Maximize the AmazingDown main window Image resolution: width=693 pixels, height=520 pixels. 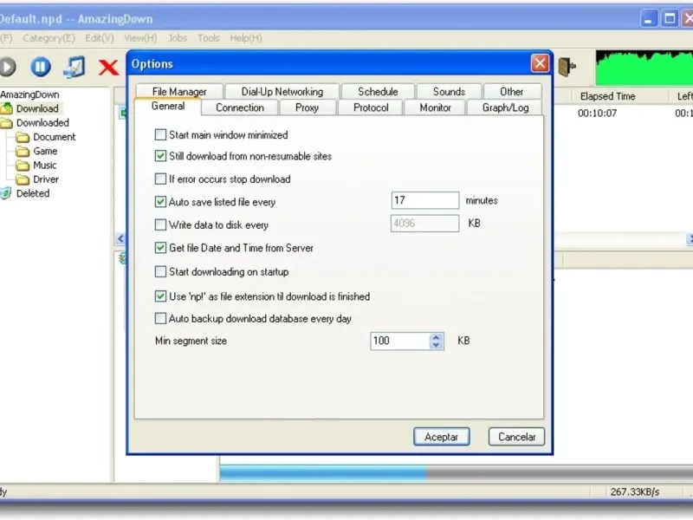click(x=670, y=19)
